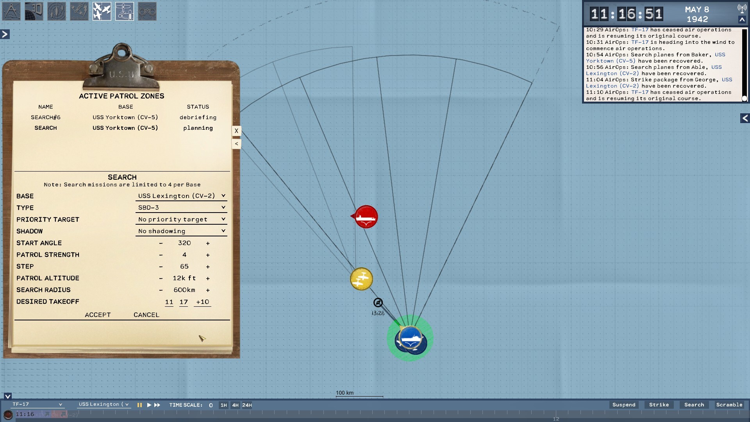The width and height of the screenshot is (750, 422).
Task: Open the No shadowing dropdown
Action: (x=181, y=231)
